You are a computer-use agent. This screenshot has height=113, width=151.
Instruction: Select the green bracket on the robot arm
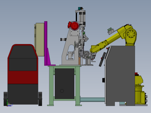point(110,29)
